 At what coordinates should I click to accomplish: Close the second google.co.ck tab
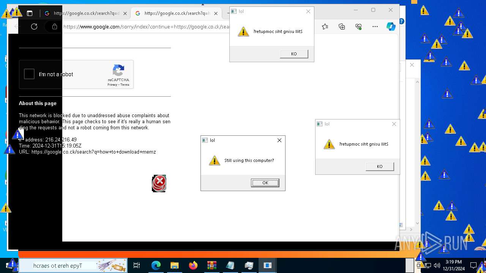pyautogui.click(x=216, y=13)
